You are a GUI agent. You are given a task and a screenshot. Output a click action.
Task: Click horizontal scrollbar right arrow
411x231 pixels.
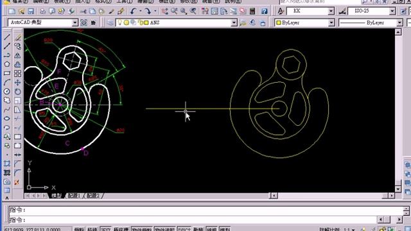pyautogui.click(x=391, y=196)
